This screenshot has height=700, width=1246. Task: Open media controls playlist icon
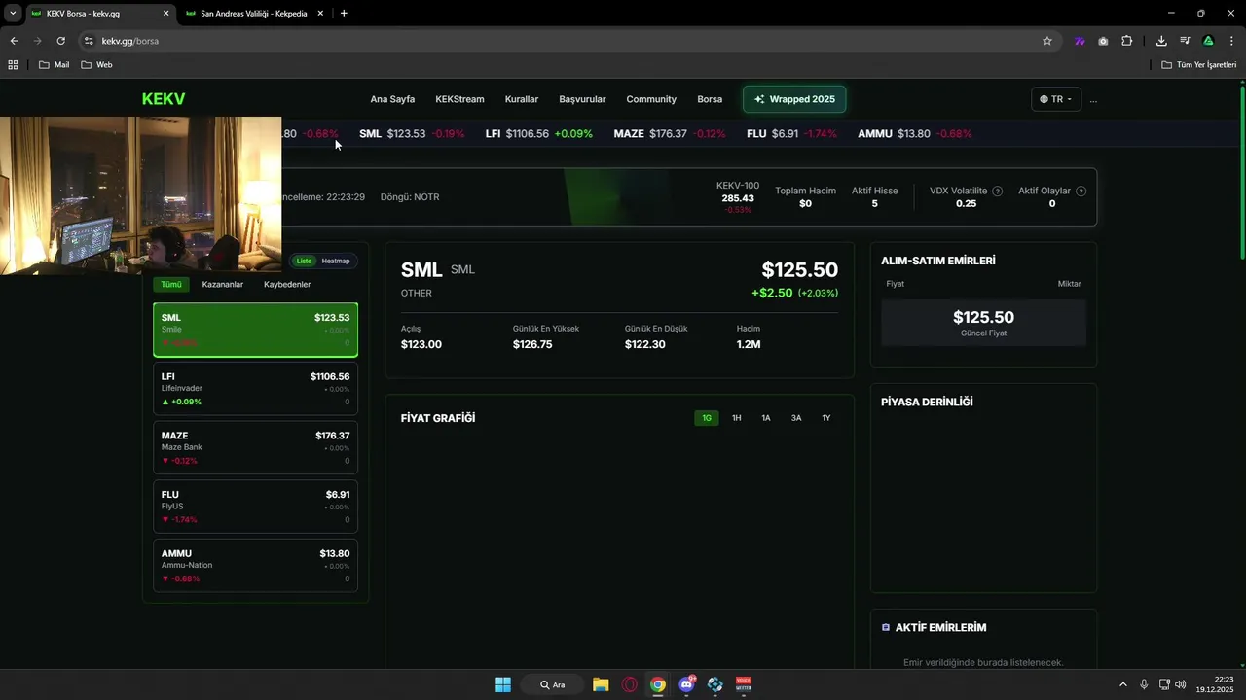click(1185, 41)
